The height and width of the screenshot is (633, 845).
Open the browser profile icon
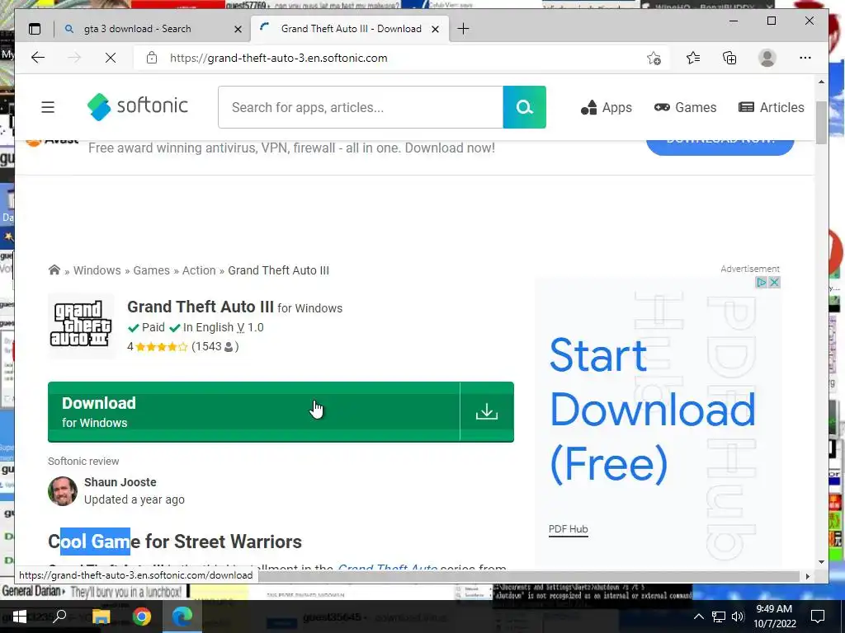(767, 58)
